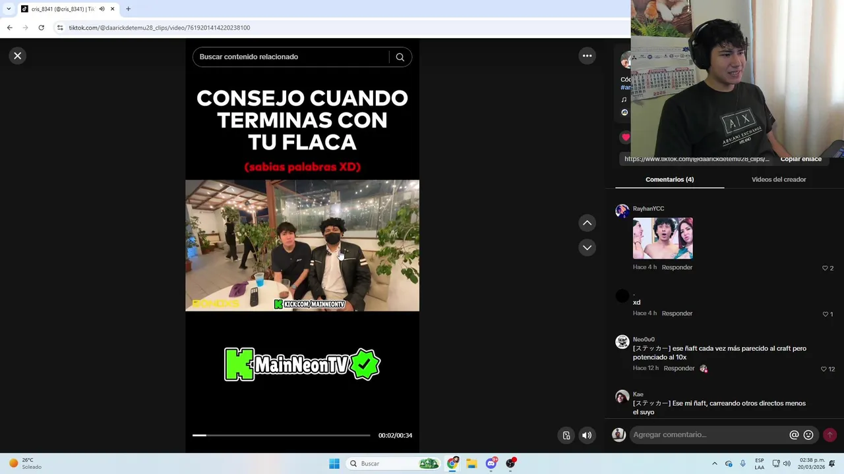This screenshot has height=474, width=844.
Task: Mute the video with speaker button
Action: (586, 435)
